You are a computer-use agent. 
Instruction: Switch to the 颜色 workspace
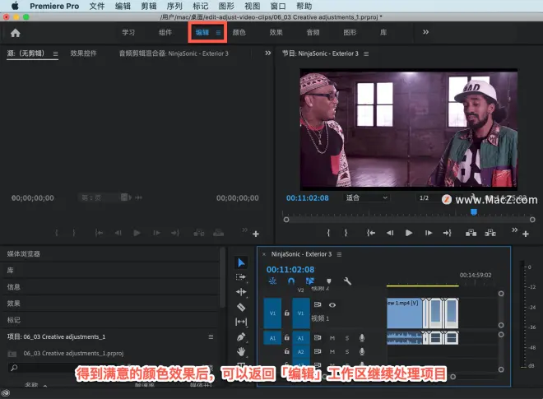tap(239, 33)
